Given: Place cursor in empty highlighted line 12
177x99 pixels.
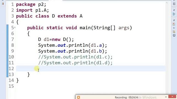Looking at the screenshot, I should (x=91, y=68).
